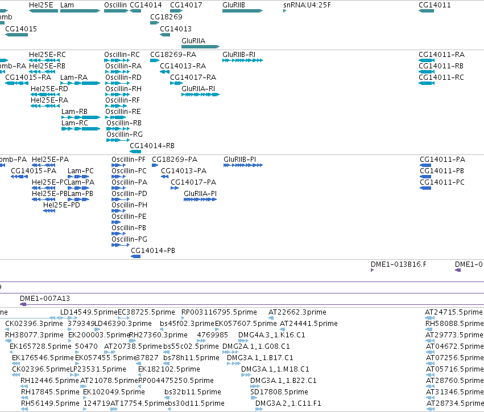The image size is (484, 412).
Task: Click transcript CG18269-RA
Action: pos(173,55)
